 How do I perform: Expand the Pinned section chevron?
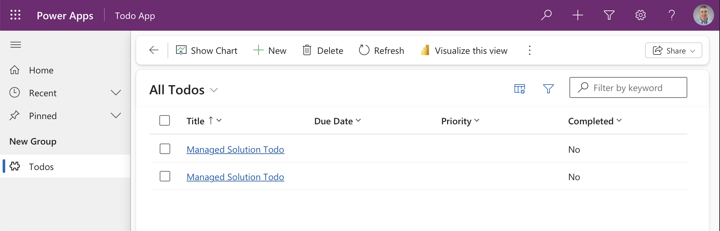(x=116, y=116)
